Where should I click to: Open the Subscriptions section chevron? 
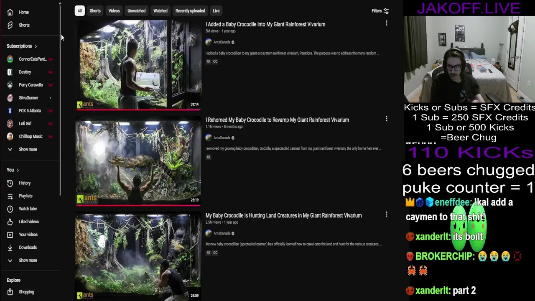pyautogui.click(x=36, y=46)
